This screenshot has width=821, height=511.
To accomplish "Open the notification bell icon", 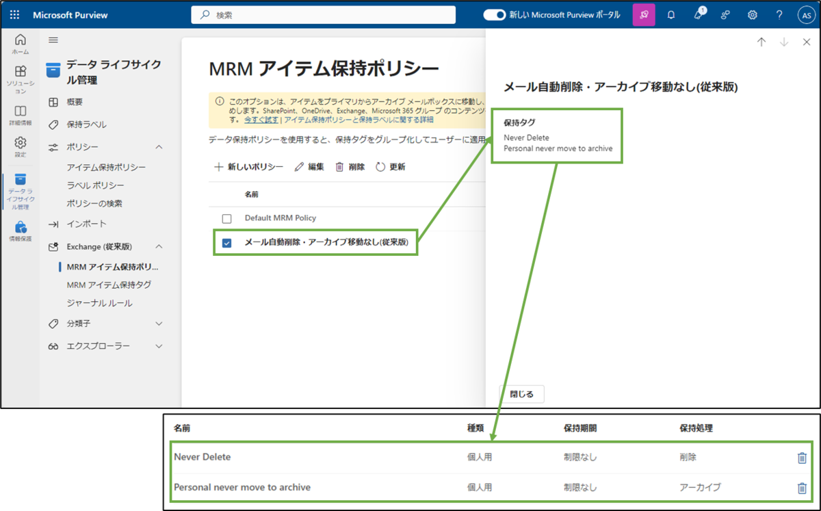I will click(x=671, y=14).
